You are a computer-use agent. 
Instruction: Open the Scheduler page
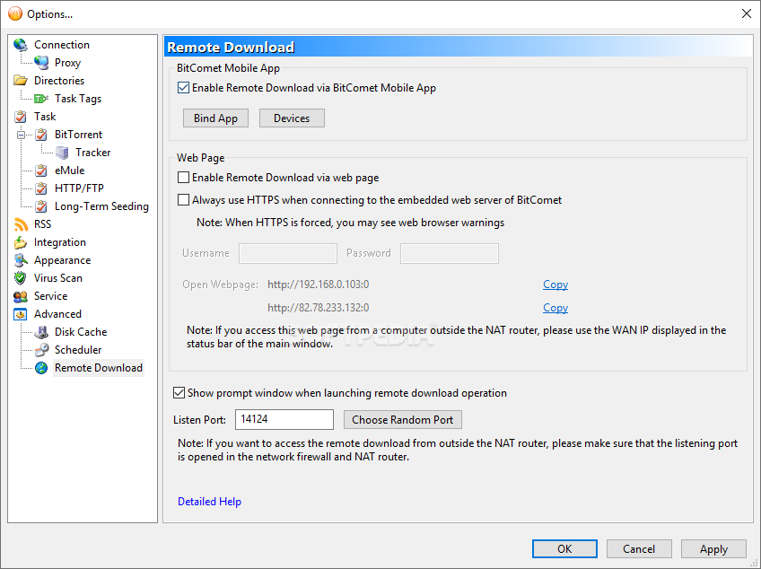click(78, 350)
